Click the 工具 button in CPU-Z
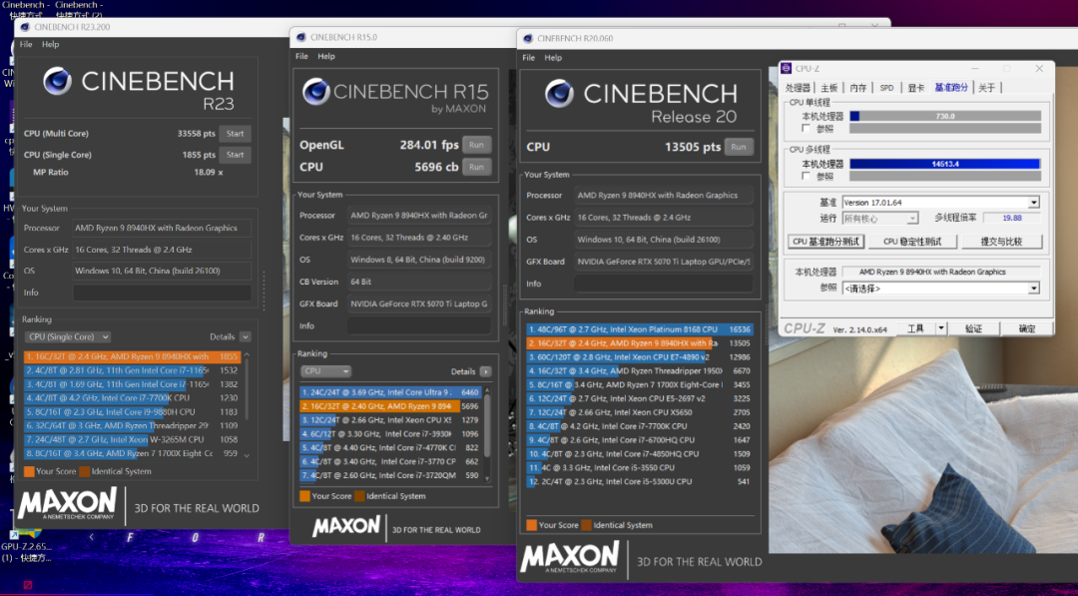Screen dimensions: 1078x596 [x=915, y=328]
